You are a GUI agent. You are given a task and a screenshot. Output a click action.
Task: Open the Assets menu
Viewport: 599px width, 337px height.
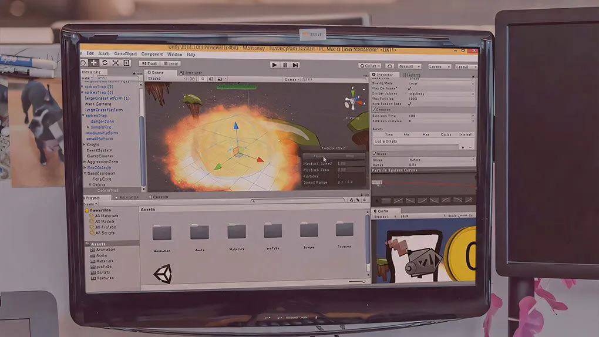(104, 53)
